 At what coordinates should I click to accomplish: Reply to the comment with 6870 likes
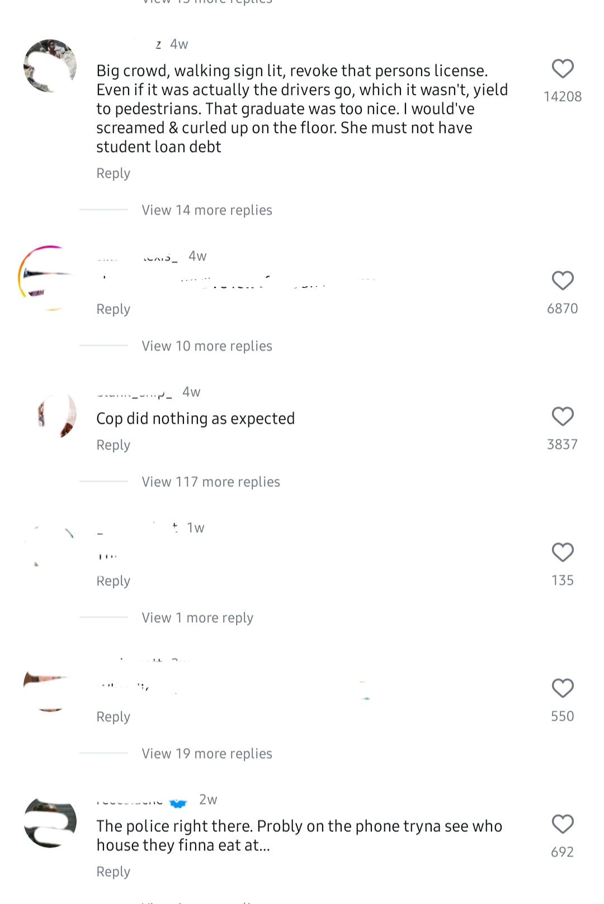[113, 309]
